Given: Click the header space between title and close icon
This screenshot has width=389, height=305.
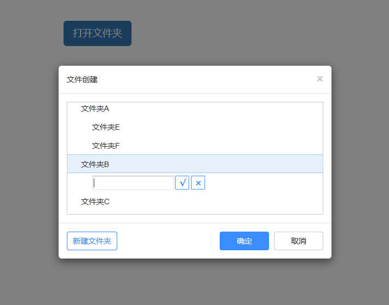Looking at the screenshot, I should pyautogui.click(x=208, y=79).
